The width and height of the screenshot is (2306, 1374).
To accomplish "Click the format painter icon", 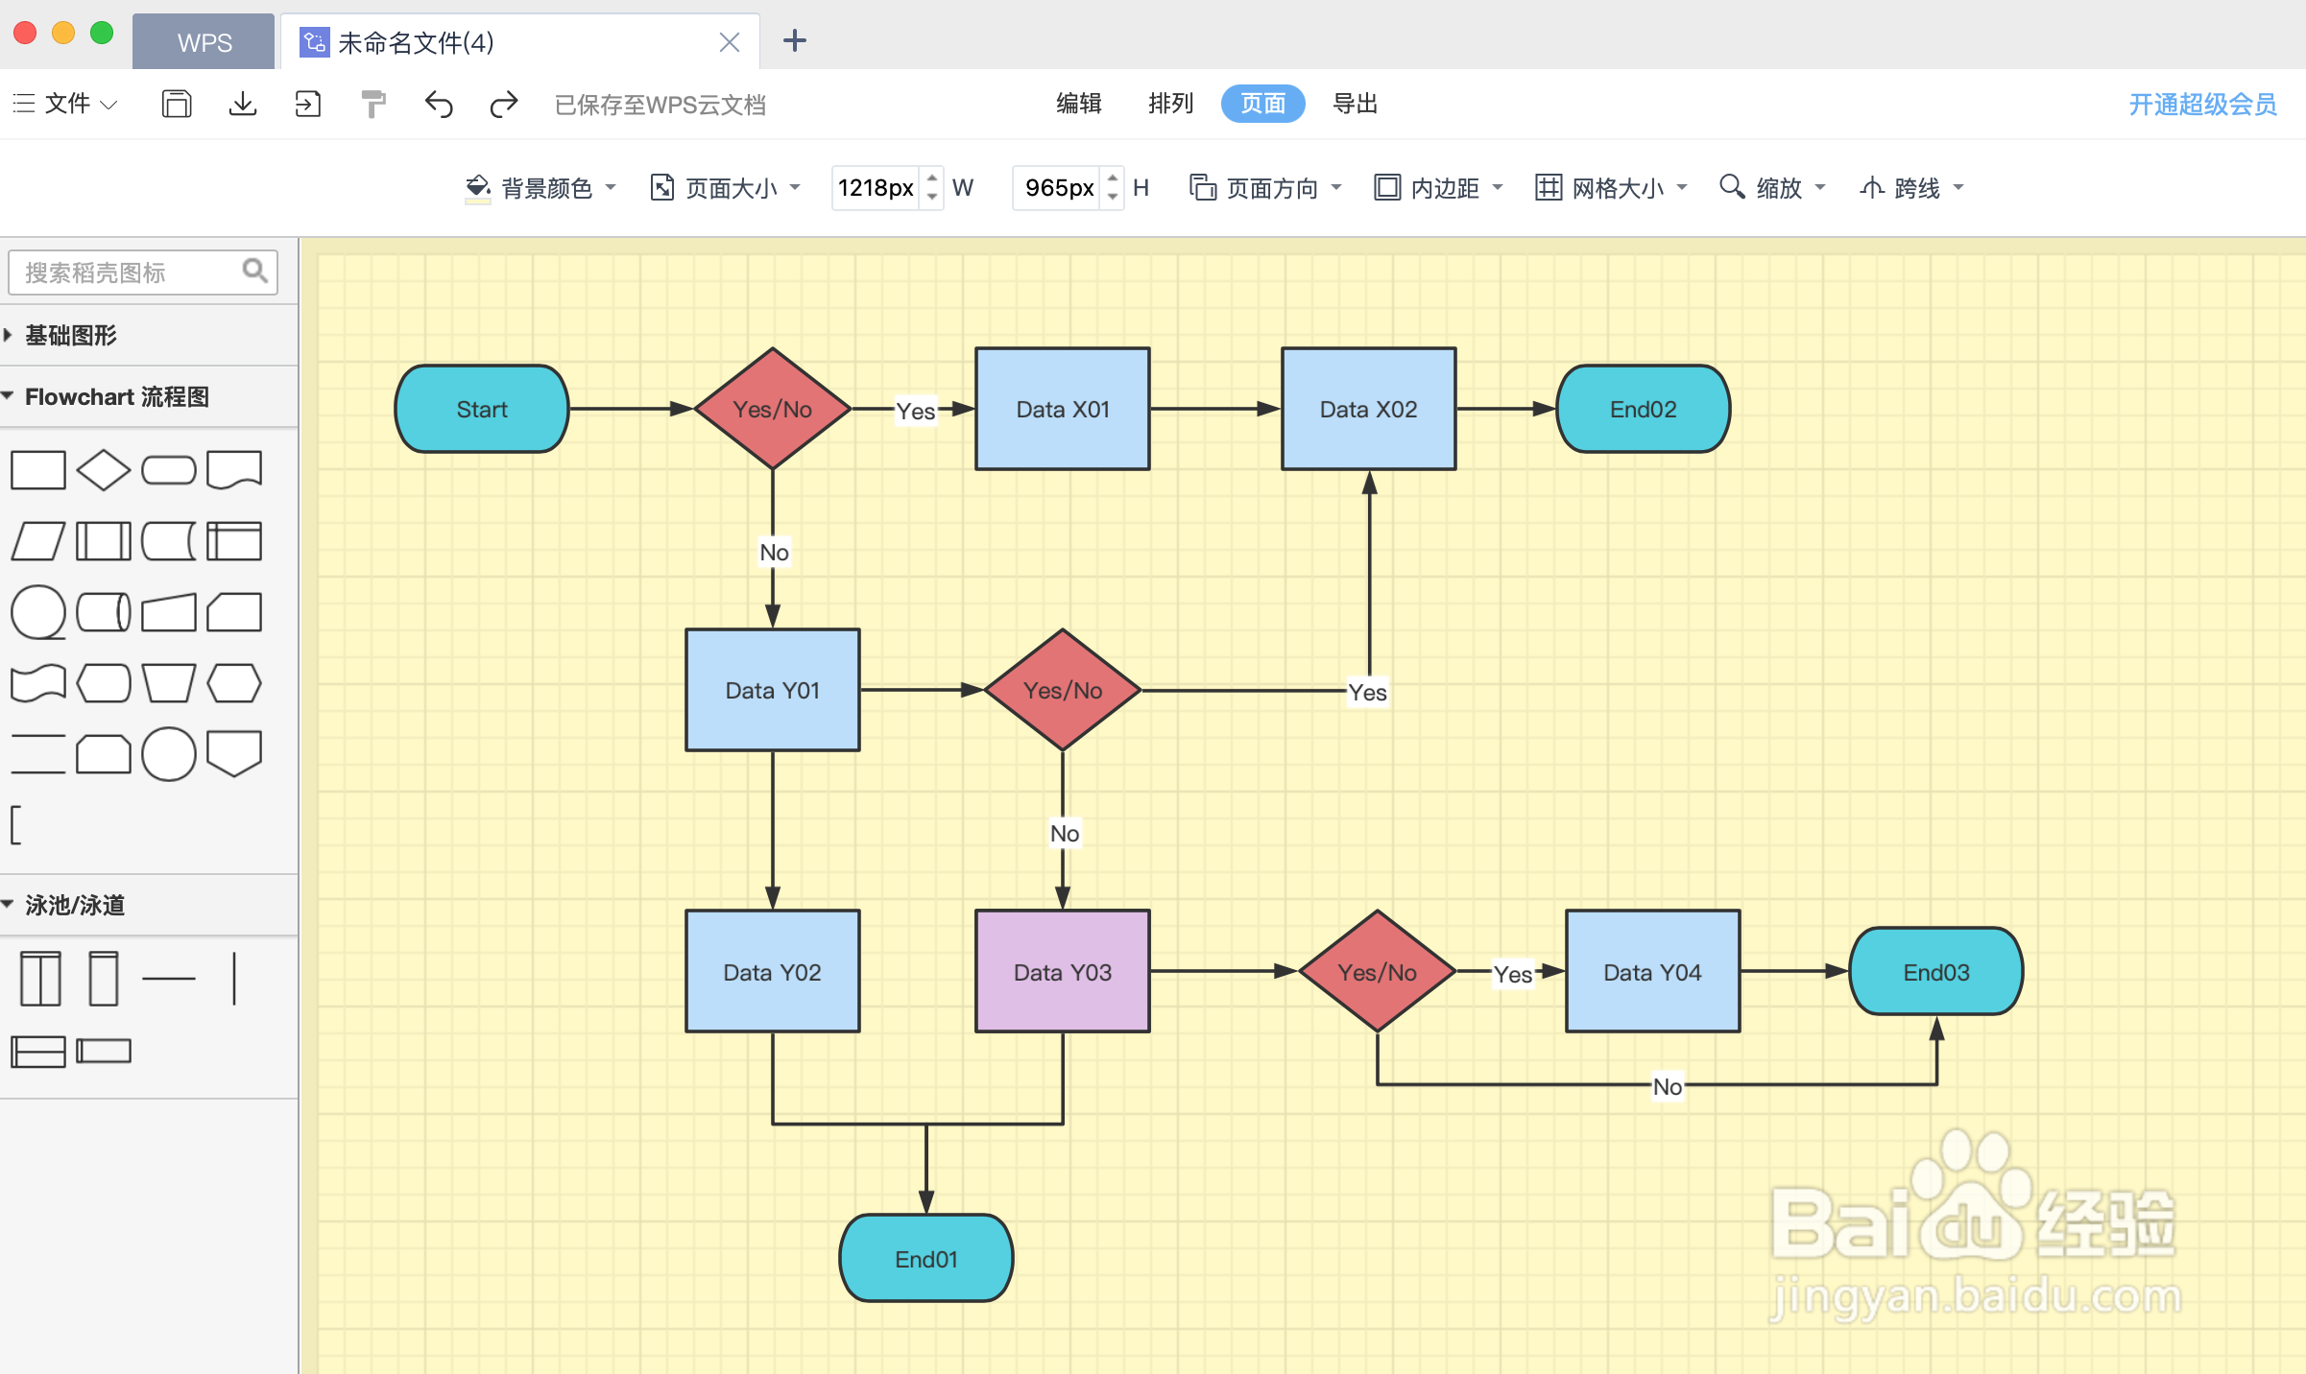I will pyautogui.click(x=373, y=104).
